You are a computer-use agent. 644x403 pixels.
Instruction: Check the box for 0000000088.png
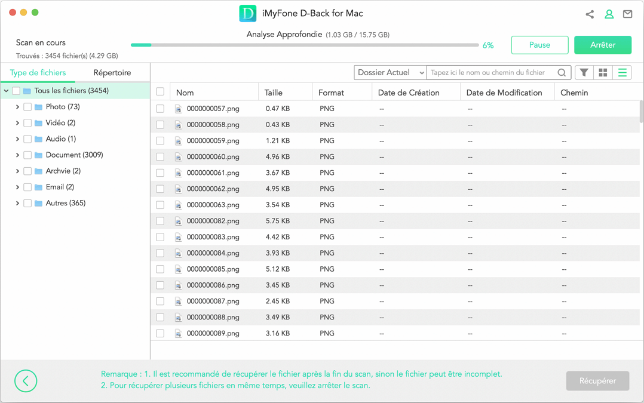pos(160,317)
